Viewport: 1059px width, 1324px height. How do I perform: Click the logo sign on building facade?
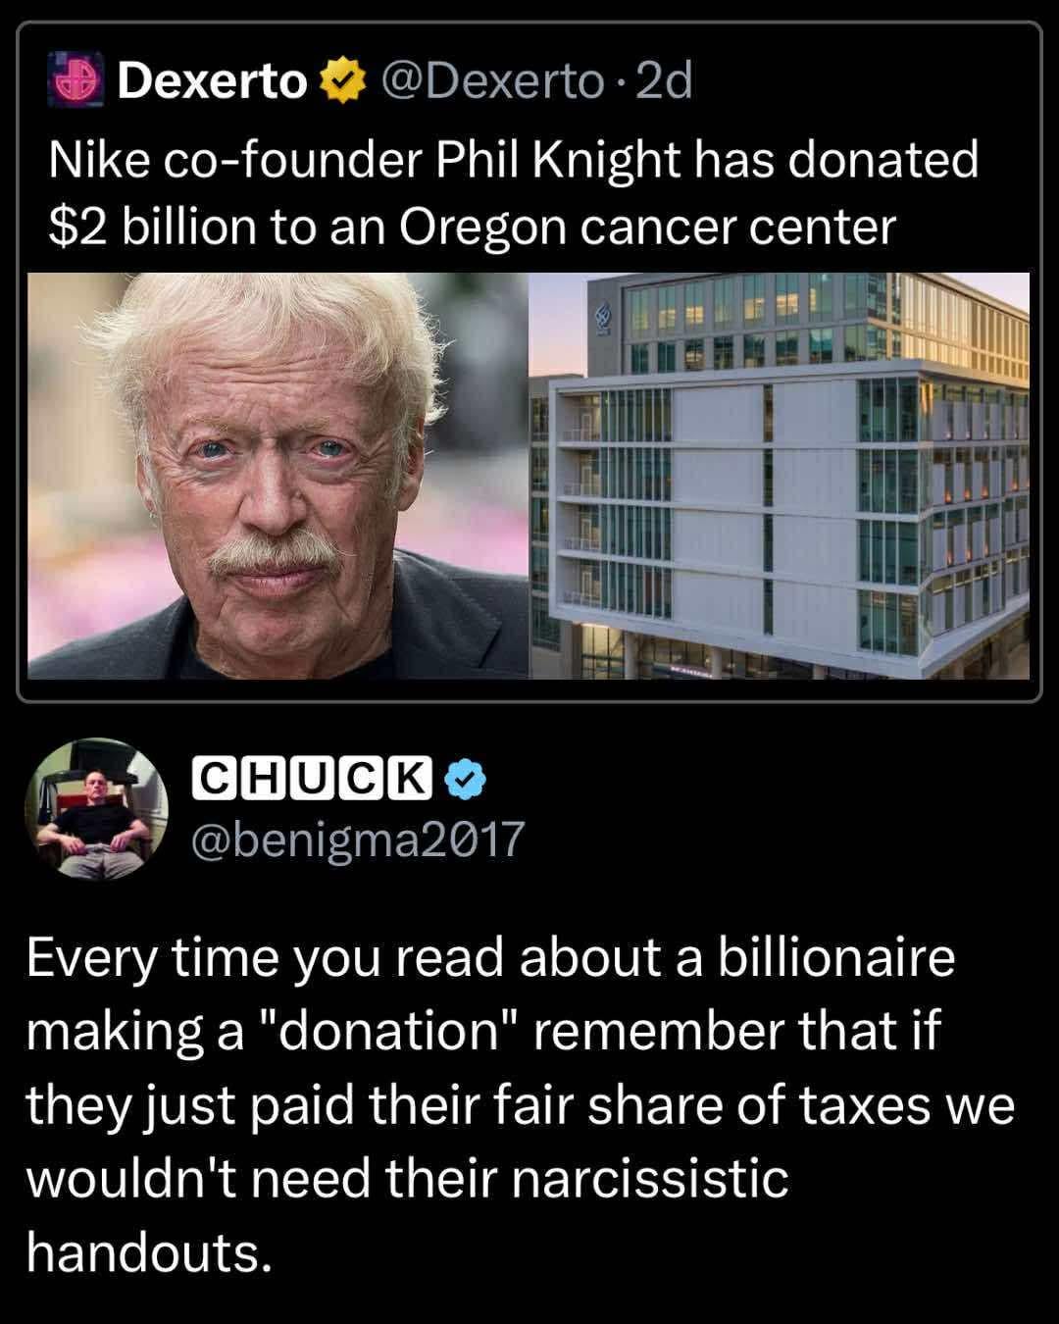(604, 318)
